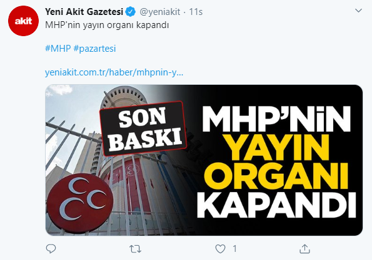Image resolution: width=372 pixels, height=260 pixels.
Task: Like the tweet with heart icon
Action: pos(220,249)
